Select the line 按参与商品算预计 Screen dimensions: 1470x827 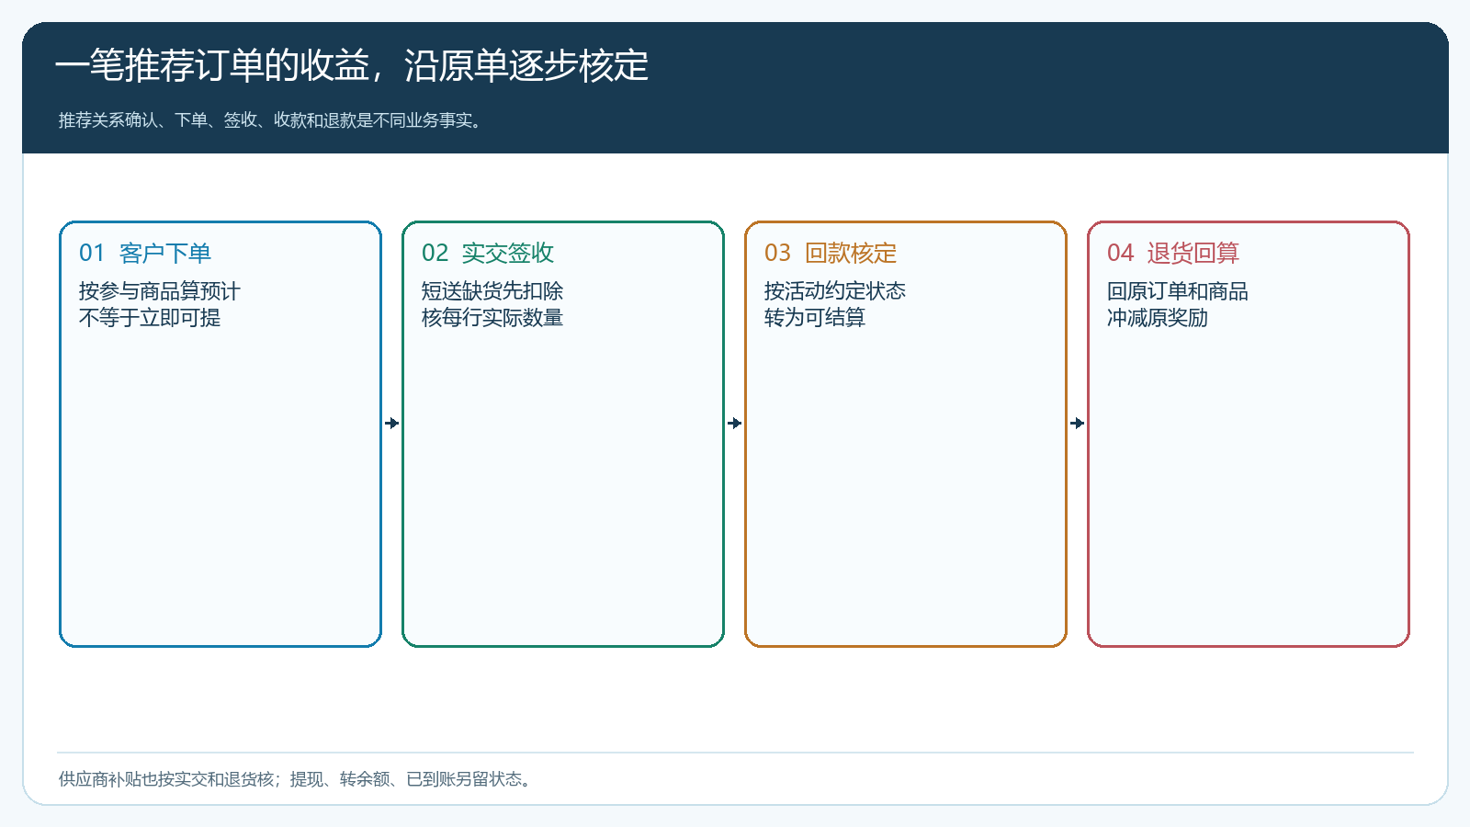(160, 291)
